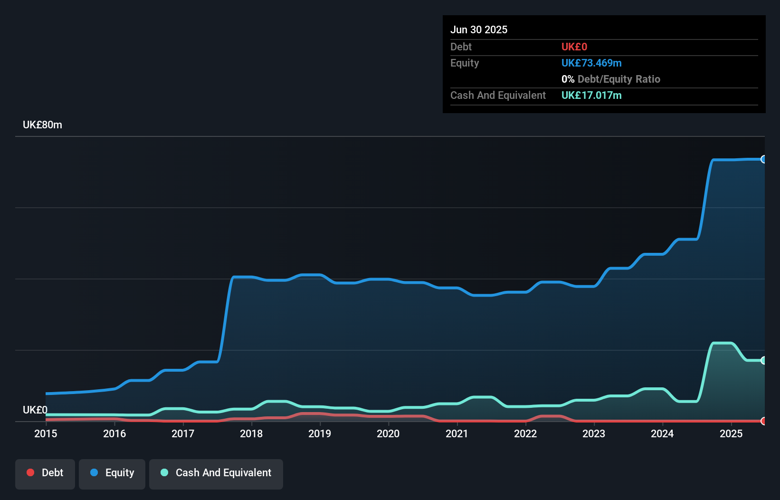Screen dimensions: 780x500
Task: Click the UK£0 y-axis label
Action: 35,410
